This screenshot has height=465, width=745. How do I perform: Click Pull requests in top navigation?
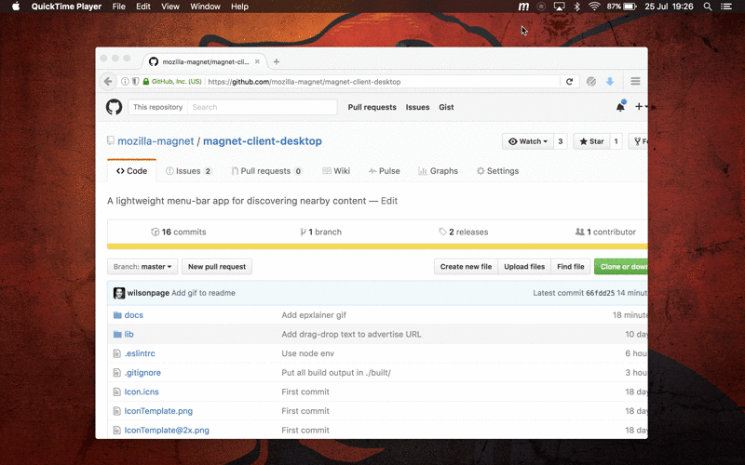tap(372, 107)
